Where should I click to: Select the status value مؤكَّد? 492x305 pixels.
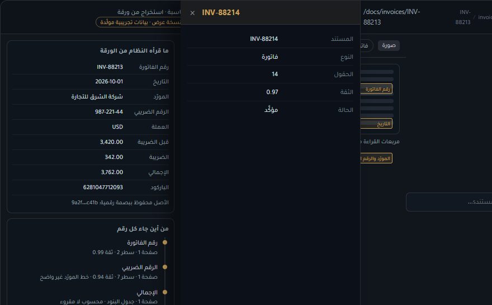(271, 110)
